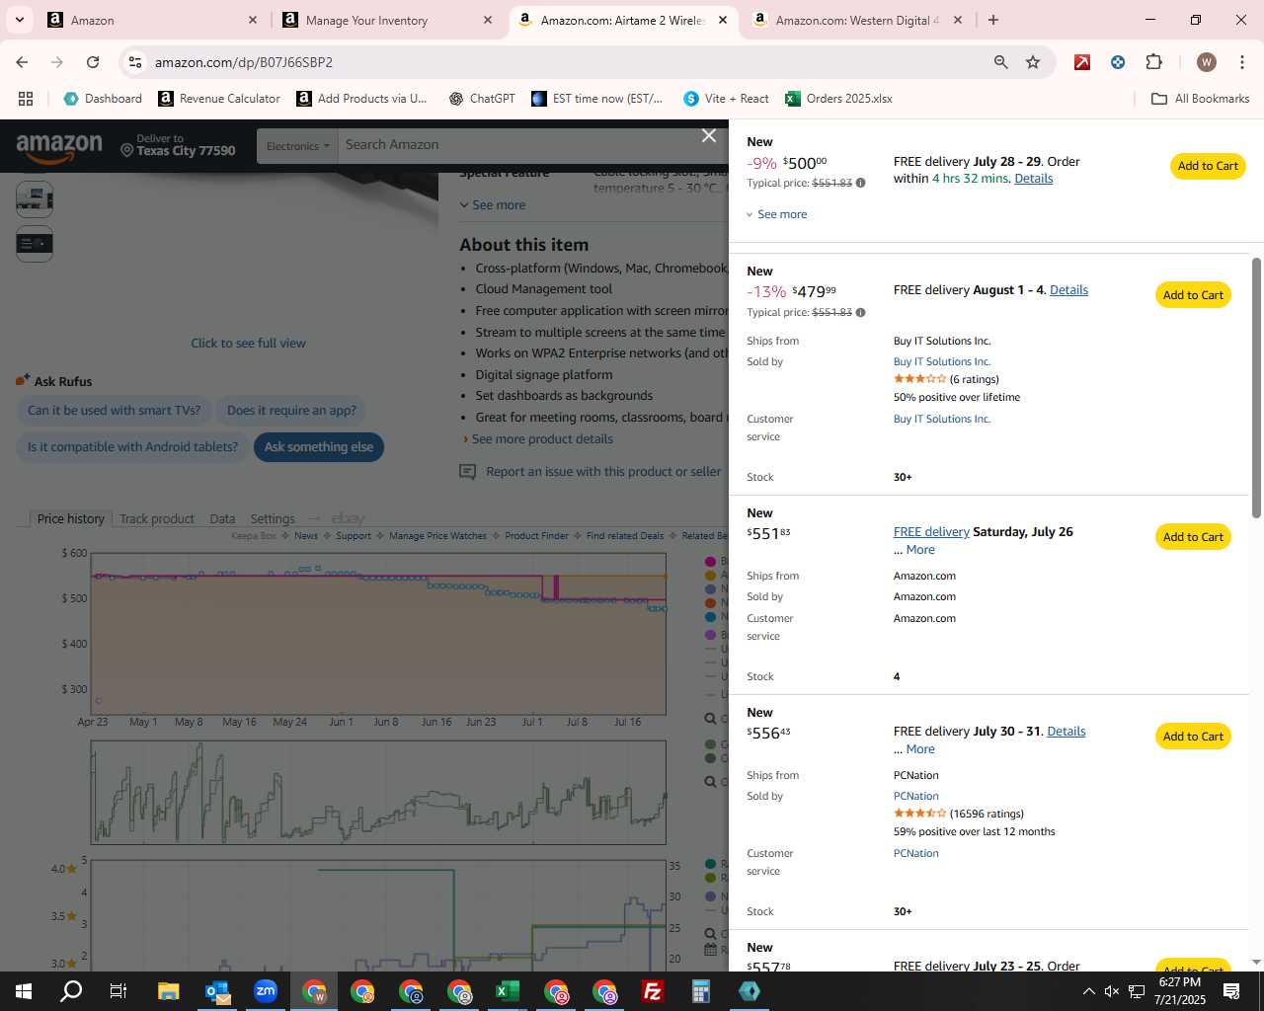This screenshot has width=1264, height=1011.
Task: Open Outlook from the taskbar
Action: pyautogui.click(x=217, y=991)
